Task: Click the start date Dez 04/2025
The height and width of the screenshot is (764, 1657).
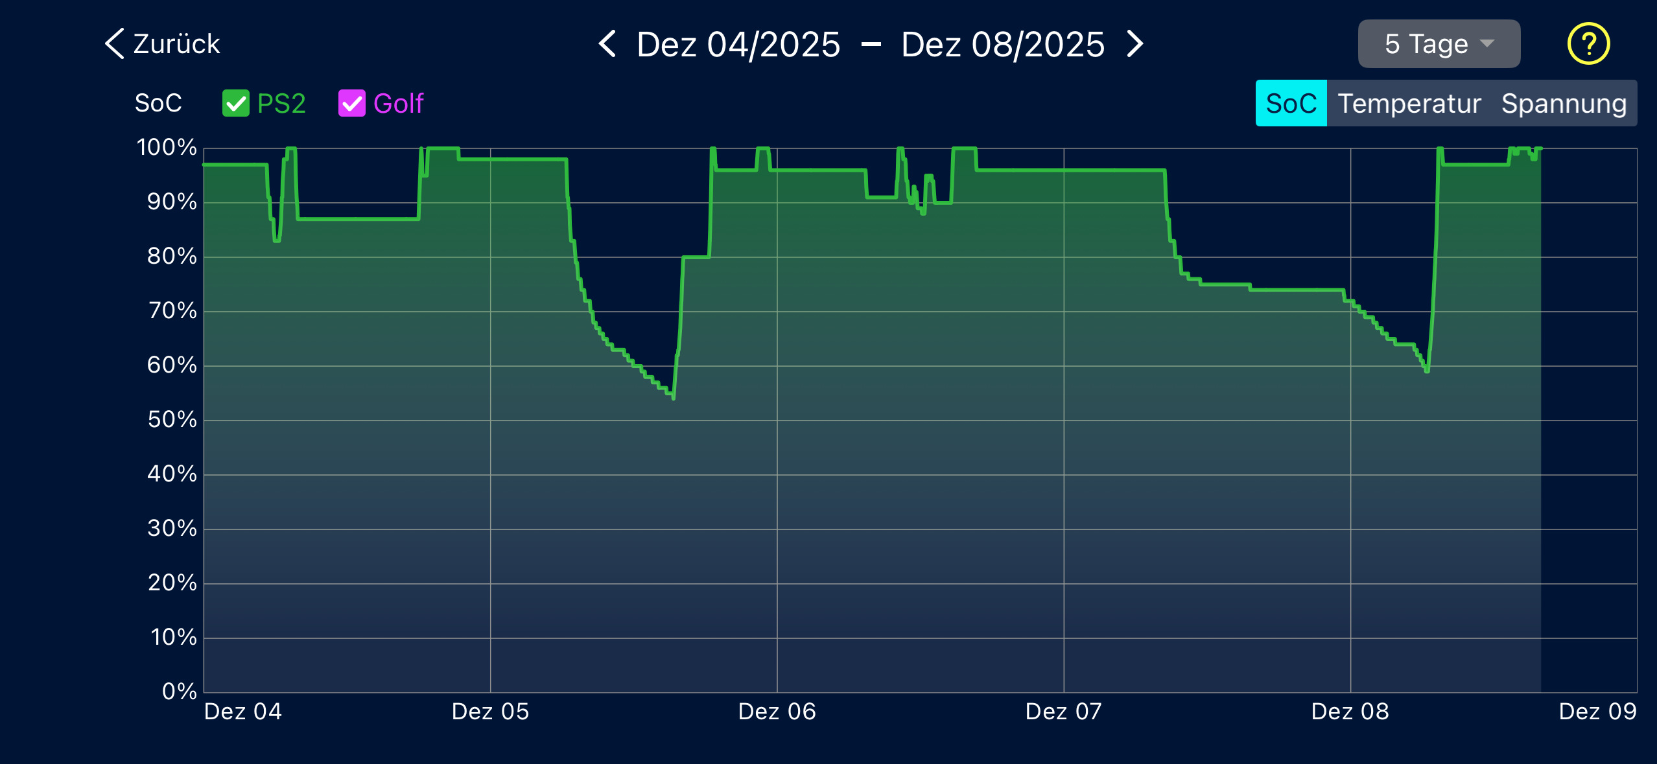Action: (x=738, y=44)
